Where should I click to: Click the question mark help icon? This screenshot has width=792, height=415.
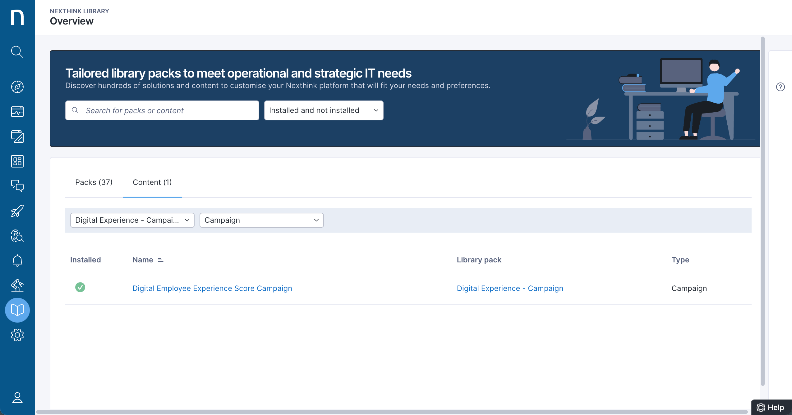click(x=780, y=87)
